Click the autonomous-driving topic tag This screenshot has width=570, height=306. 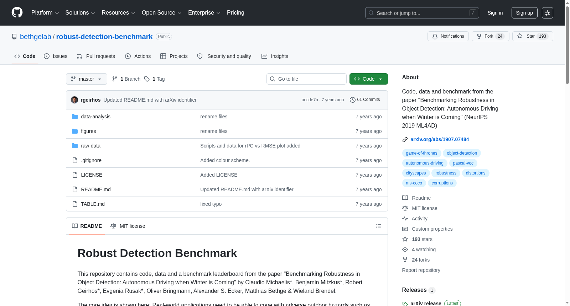pyautogui.click(x=425, y=163)
